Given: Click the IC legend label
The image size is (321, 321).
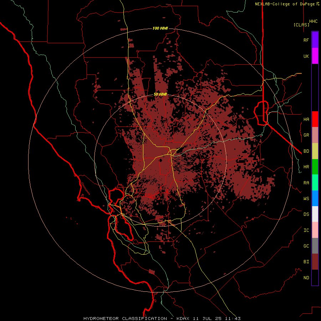Looking at the screenshot, I should click(x=306, y=230).
